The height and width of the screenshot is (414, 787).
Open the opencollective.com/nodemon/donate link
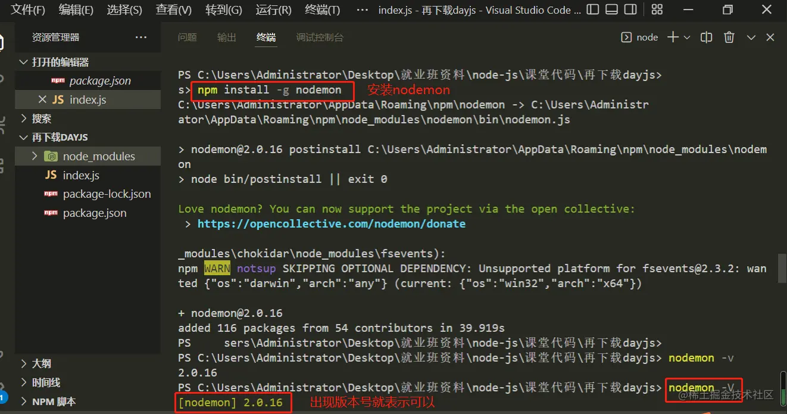(332, 224)
